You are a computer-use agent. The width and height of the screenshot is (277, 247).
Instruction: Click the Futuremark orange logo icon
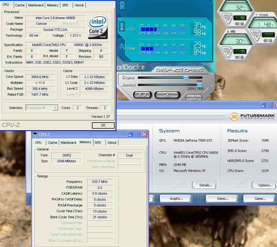[x=234, y=116]
